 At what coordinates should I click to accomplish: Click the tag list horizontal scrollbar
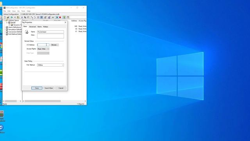coord(43,101)
